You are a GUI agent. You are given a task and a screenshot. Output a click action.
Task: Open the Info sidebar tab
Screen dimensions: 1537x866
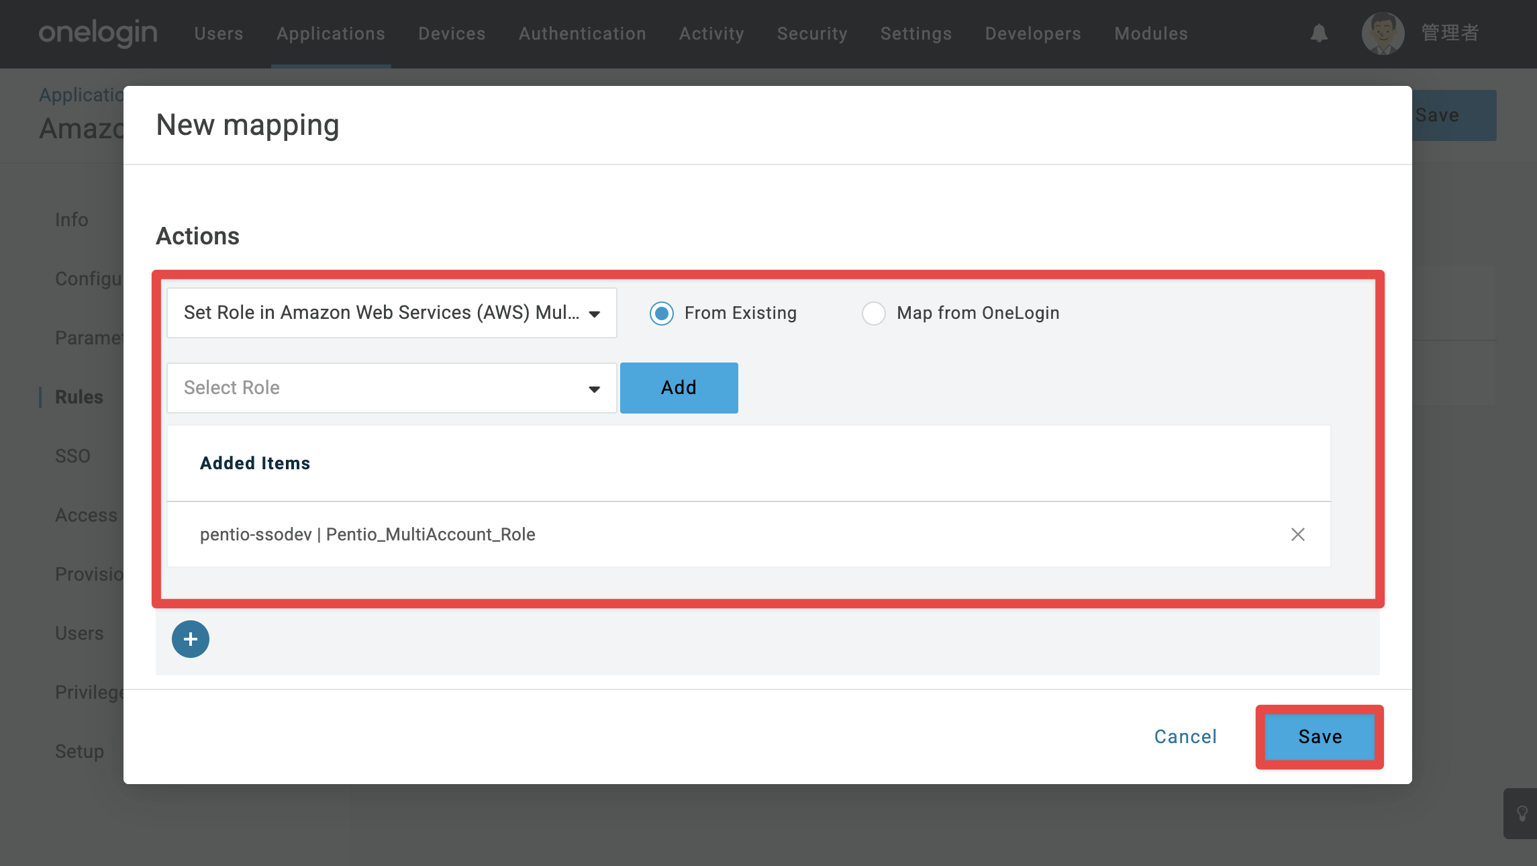coord(72,220)
